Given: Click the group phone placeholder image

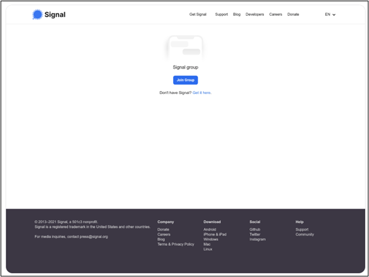Looking at the screenshot, I should (185, 48).
